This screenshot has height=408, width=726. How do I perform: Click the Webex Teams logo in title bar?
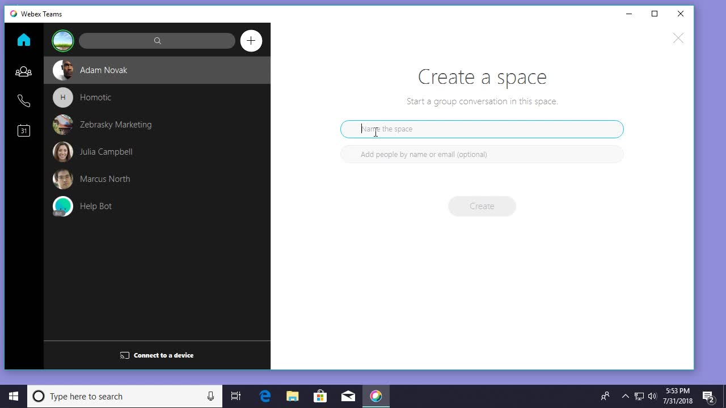click(x=14, y=14)
